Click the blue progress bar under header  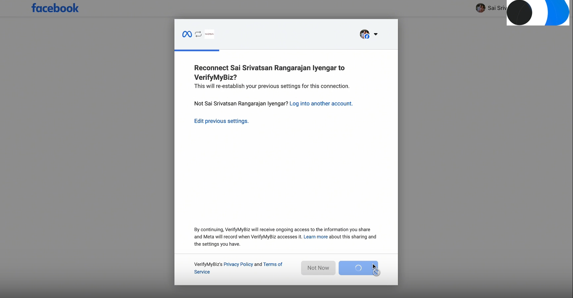pos(197,50)
